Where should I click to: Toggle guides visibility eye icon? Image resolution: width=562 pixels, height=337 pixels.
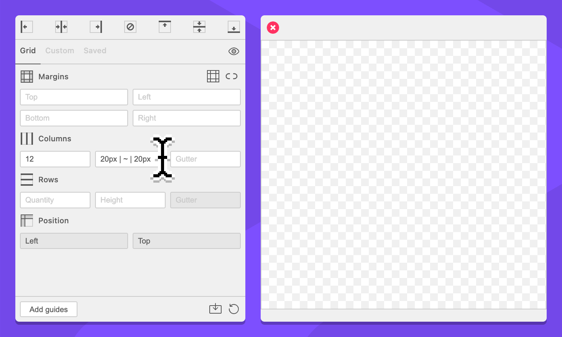pyautogui.click(x=234, y=51)
